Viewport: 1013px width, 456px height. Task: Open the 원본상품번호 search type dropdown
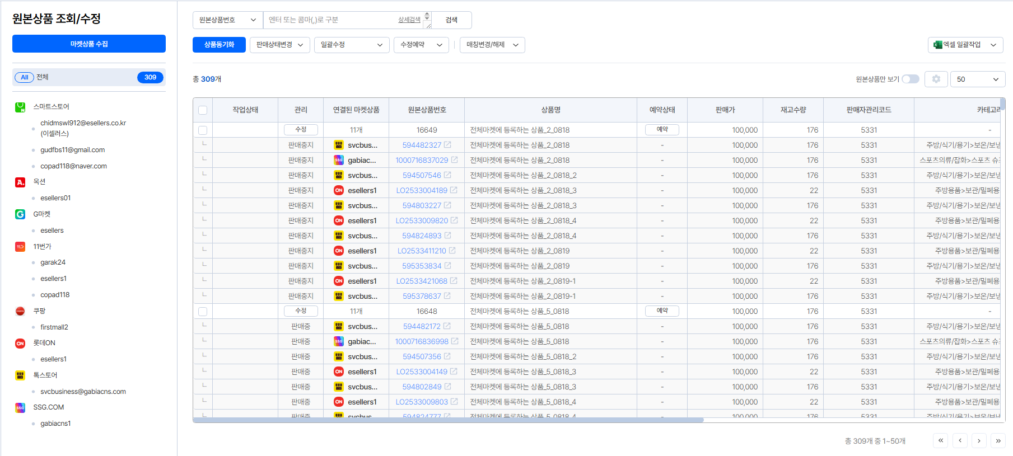coord(228,20)
